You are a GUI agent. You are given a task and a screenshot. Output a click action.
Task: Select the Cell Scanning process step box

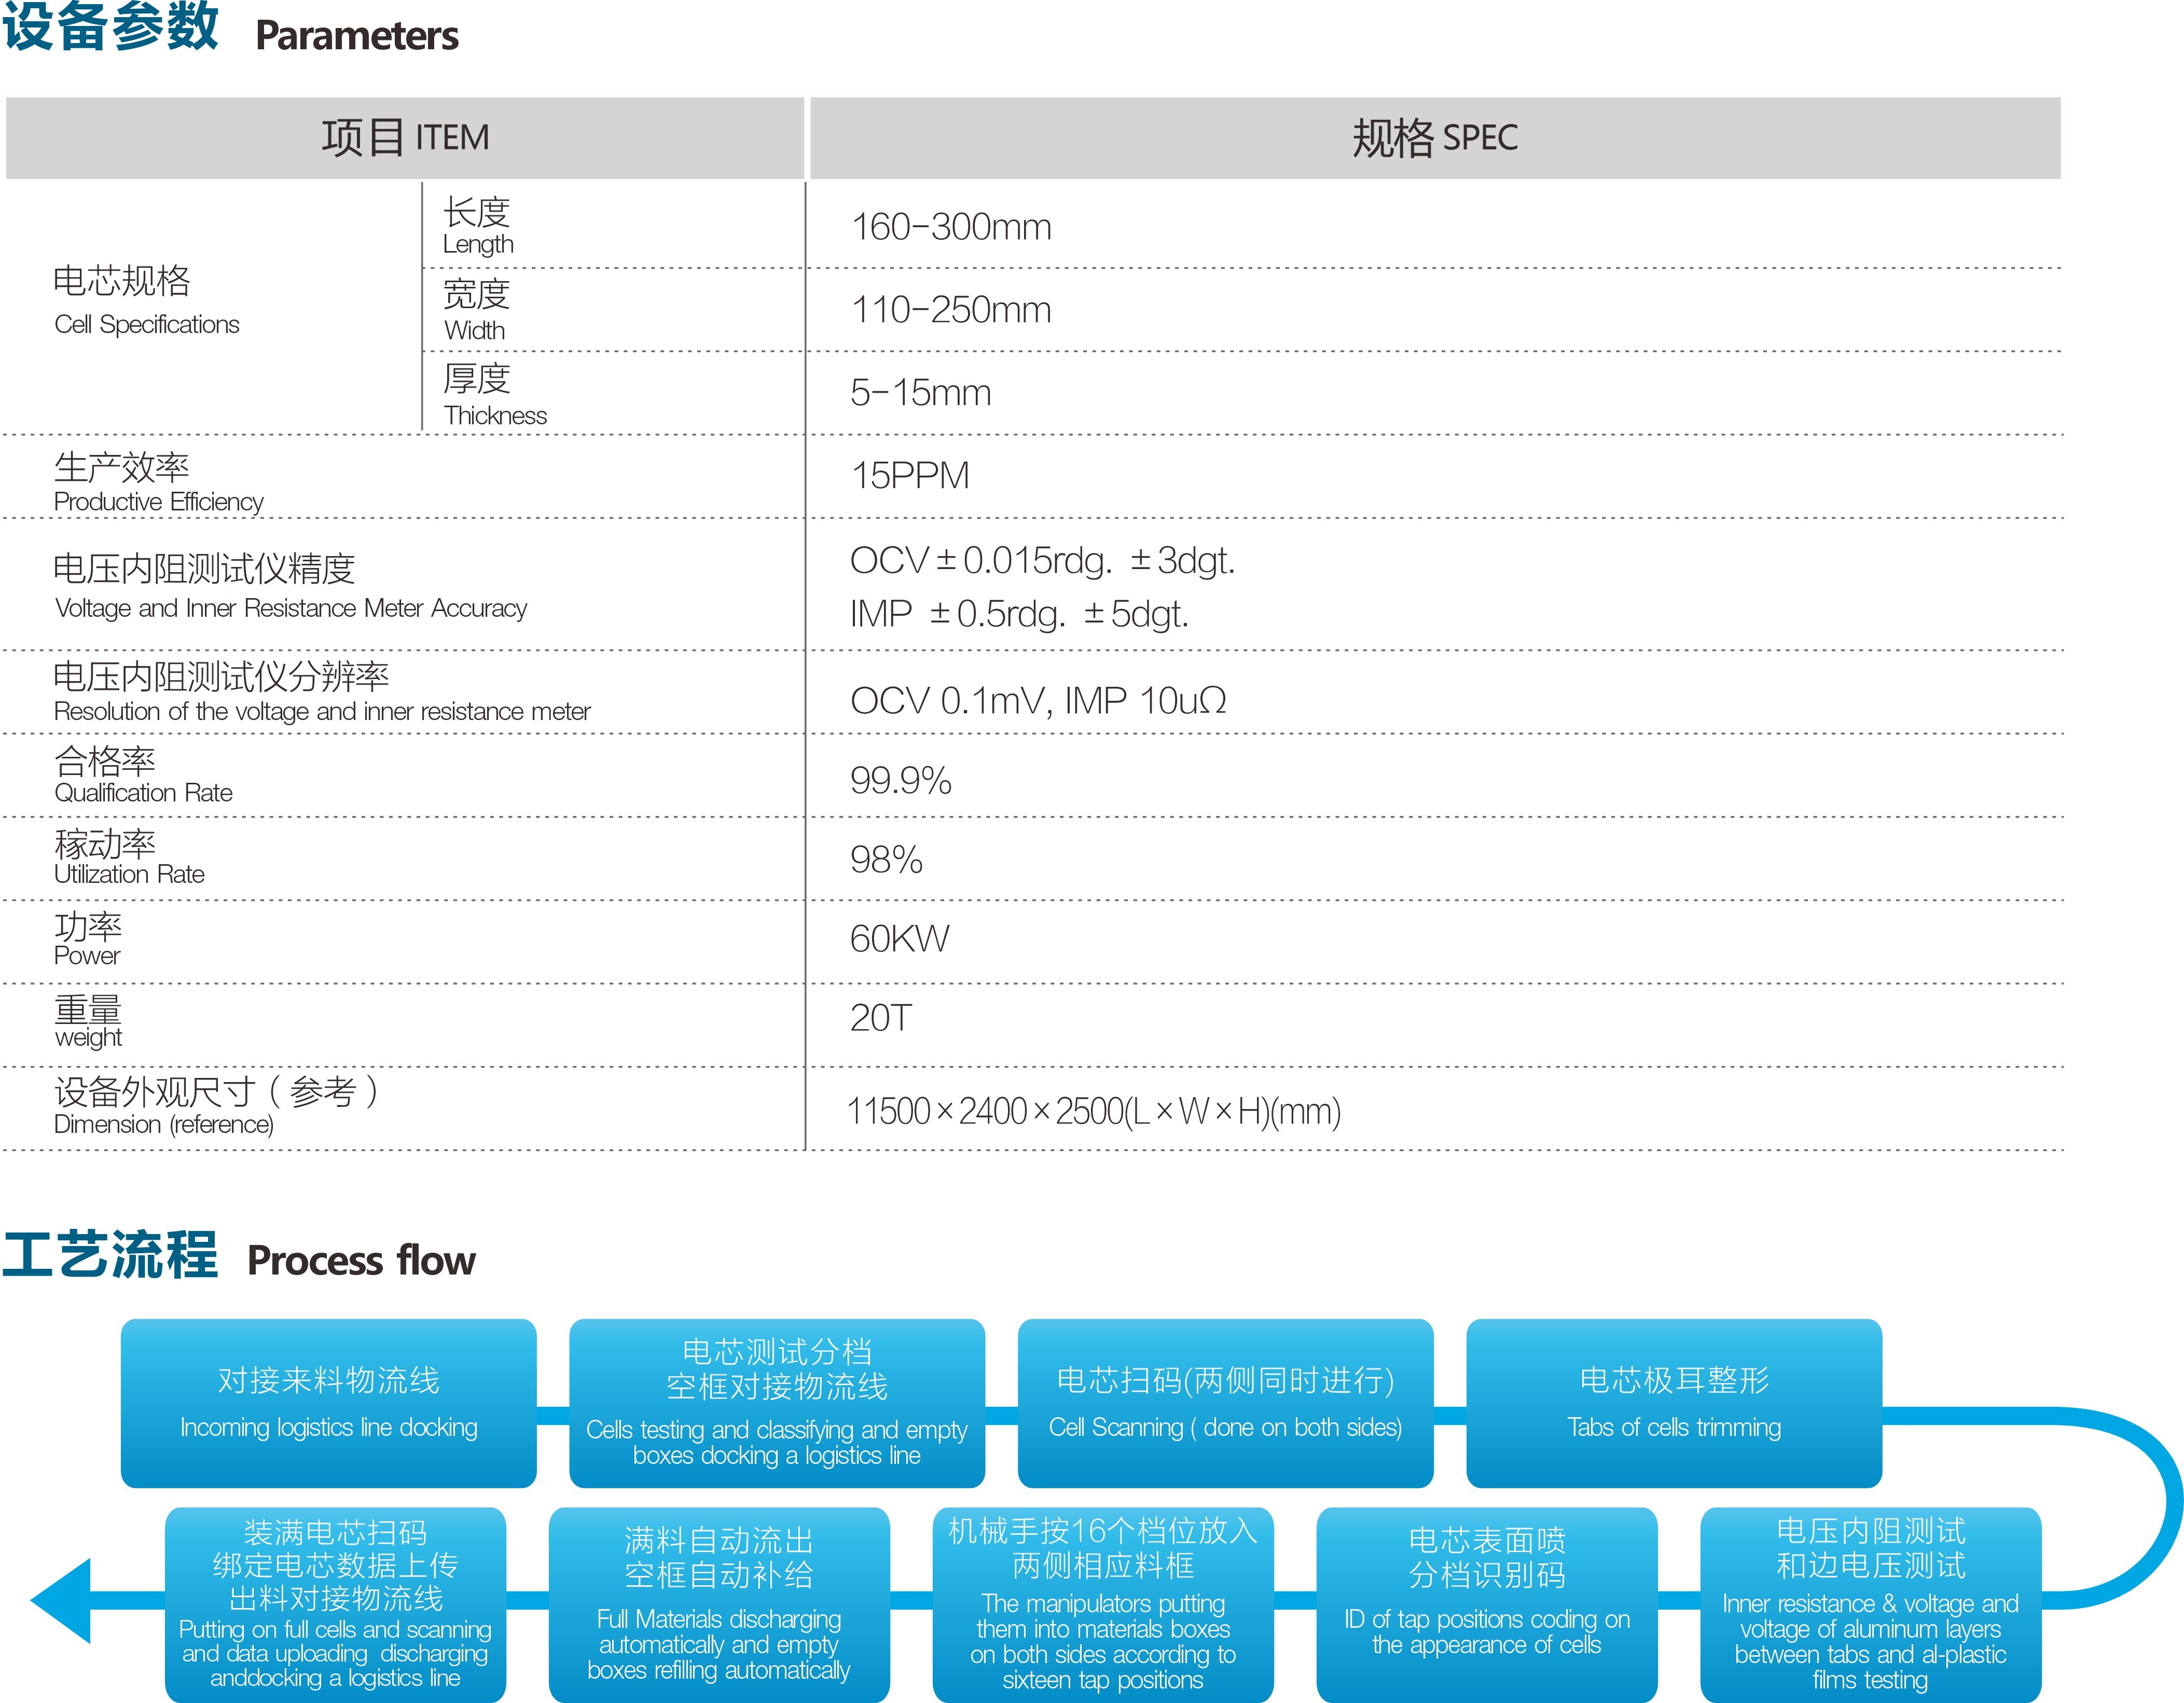1224,1402
